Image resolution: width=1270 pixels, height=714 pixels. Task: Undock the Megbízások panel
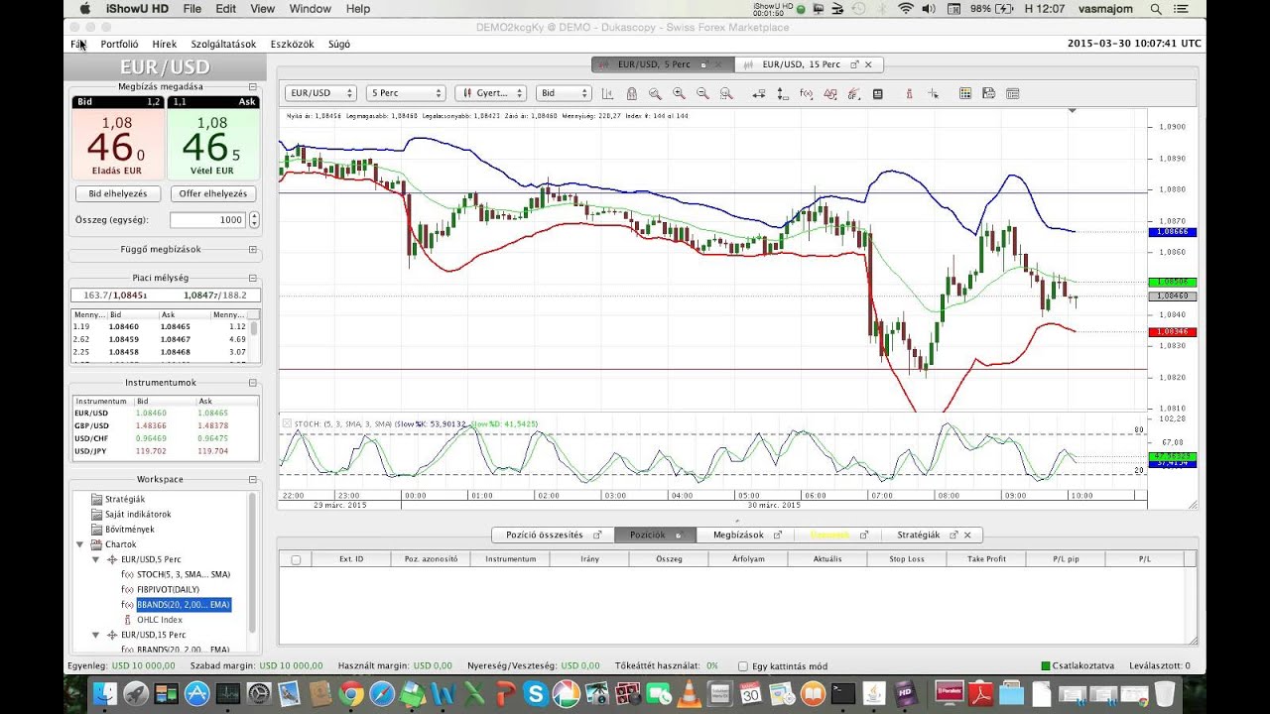point(778,535)
